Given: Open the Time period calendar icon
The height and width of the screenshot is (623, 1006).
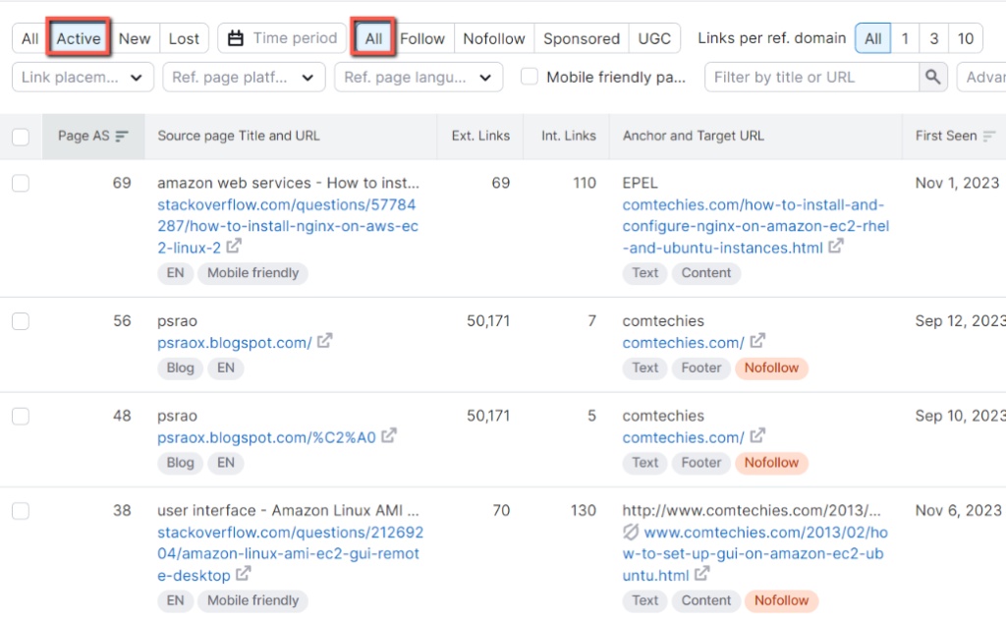Looking at the screenshot, I should [234, 37].
